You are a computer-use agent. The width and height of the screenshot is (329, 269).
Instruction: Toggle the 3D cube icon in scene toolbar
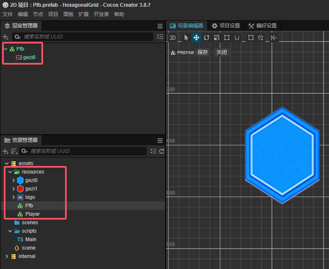tap(261, 38)
